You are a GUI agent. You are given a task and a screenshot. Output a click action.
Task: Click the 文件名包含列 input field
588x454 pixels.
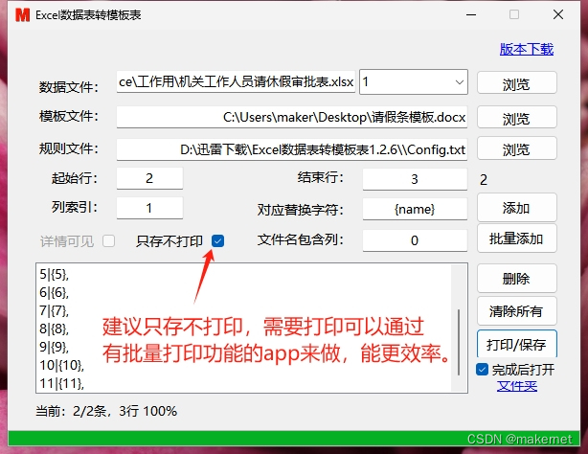coord(415,240)
